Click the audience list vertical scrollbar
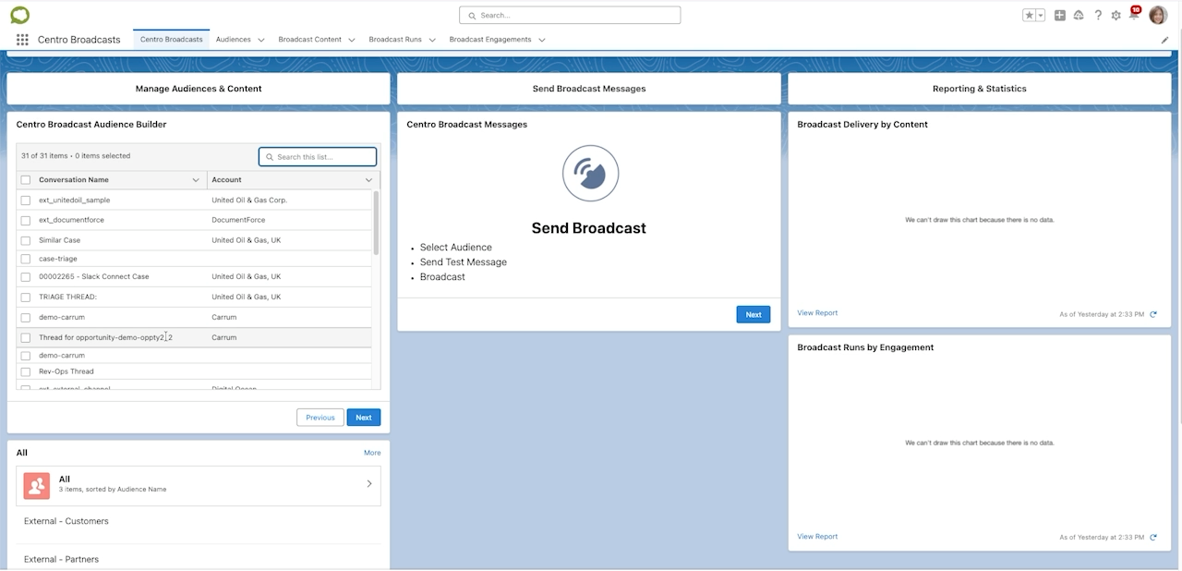Image resolution: width=1182 pixels, height=571 pixels. (376, 224)
